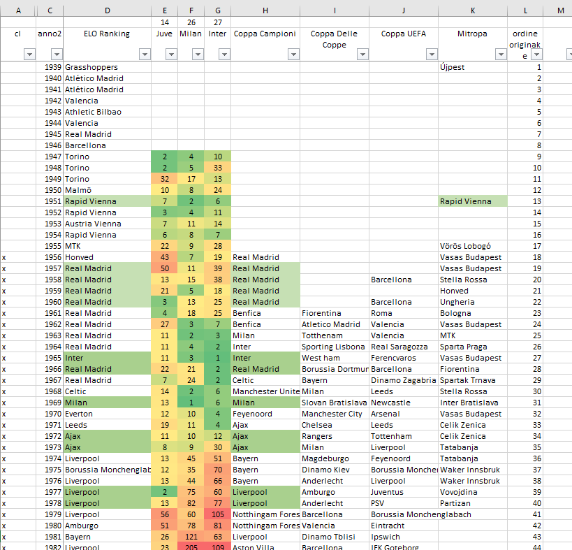Select the Totthenam cell
Screen dimensions: 572x550
coord(335,335)
